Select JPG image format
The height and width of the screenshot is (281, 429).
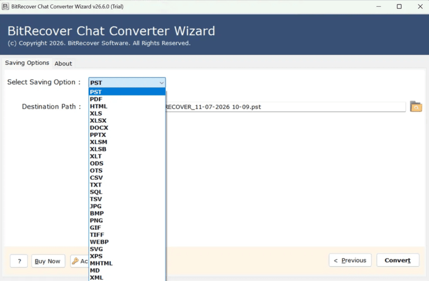coord(127,206)
